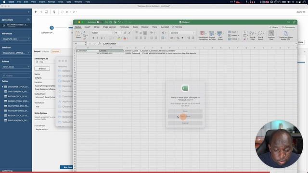Click the Tell me search in Excel
Screen dimensions: 308x173
pyautogui.click(x=177, y=27)
